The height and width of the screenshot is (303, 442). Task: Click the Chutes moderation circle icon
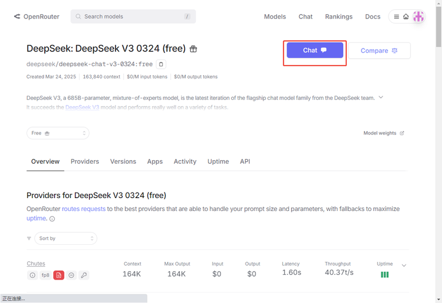[71, 275]
